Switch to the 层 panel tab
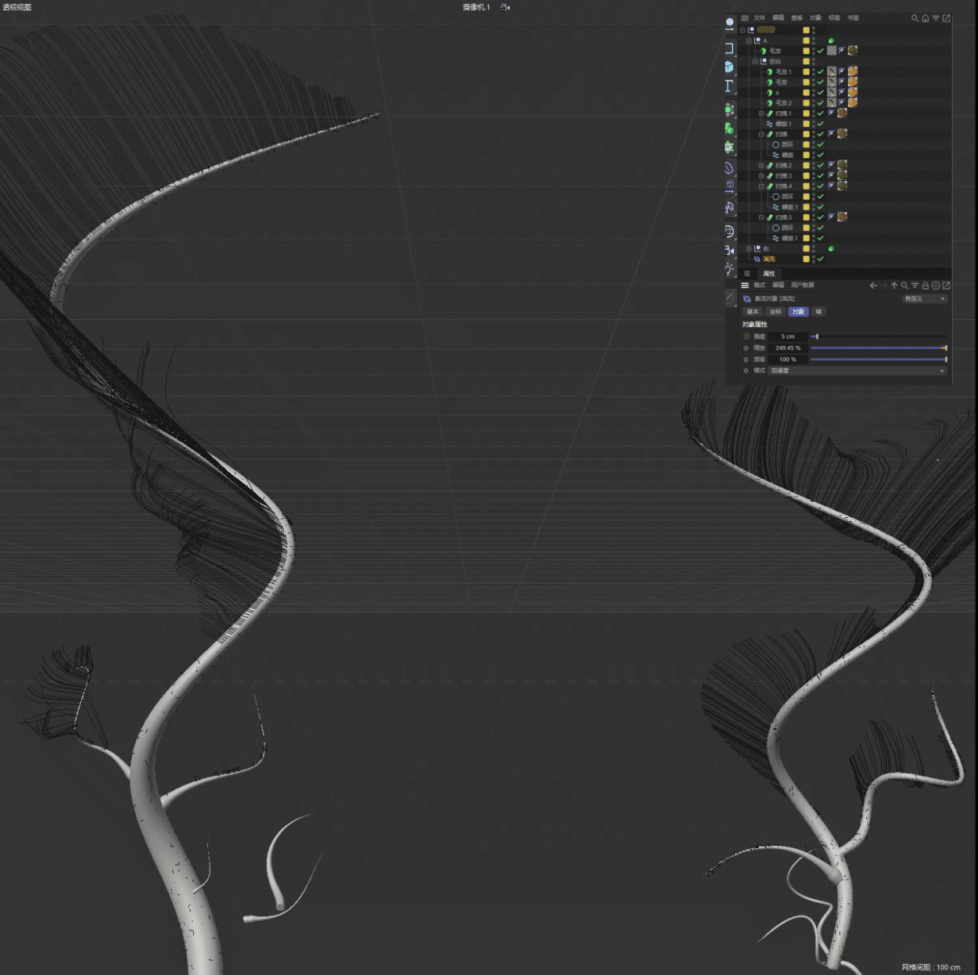The image size is (978, 975). coord(747,274)
